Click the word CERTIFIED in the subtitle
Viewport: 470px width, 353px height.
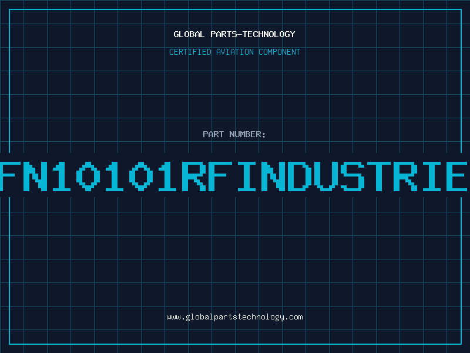point(190,52)
